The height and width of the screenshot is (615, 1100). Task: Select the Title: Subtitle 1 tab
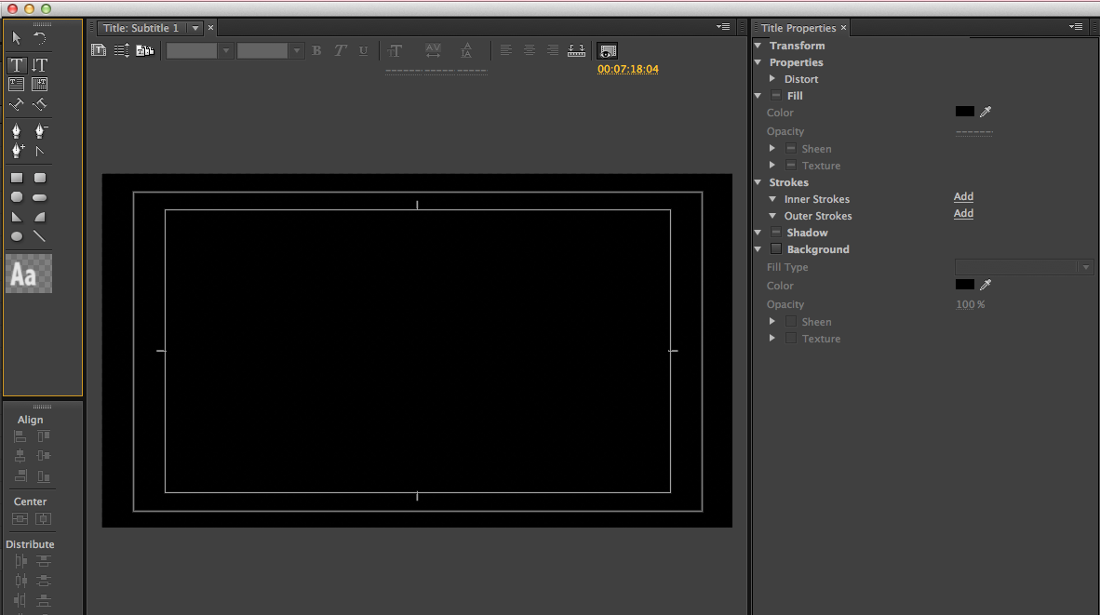[x=141, y=28]
